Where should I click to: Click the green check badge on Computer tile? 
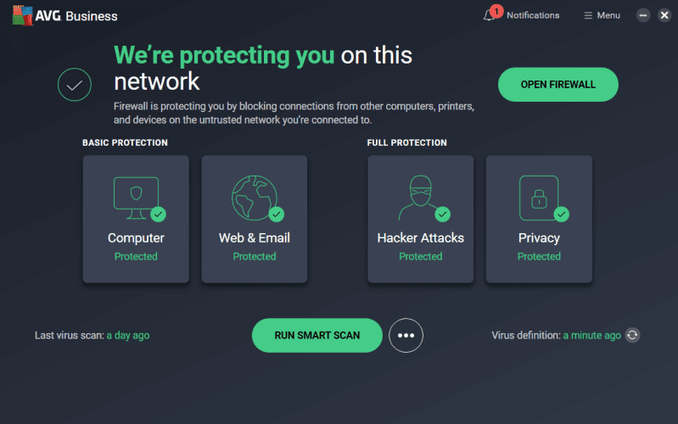point(158,214)
